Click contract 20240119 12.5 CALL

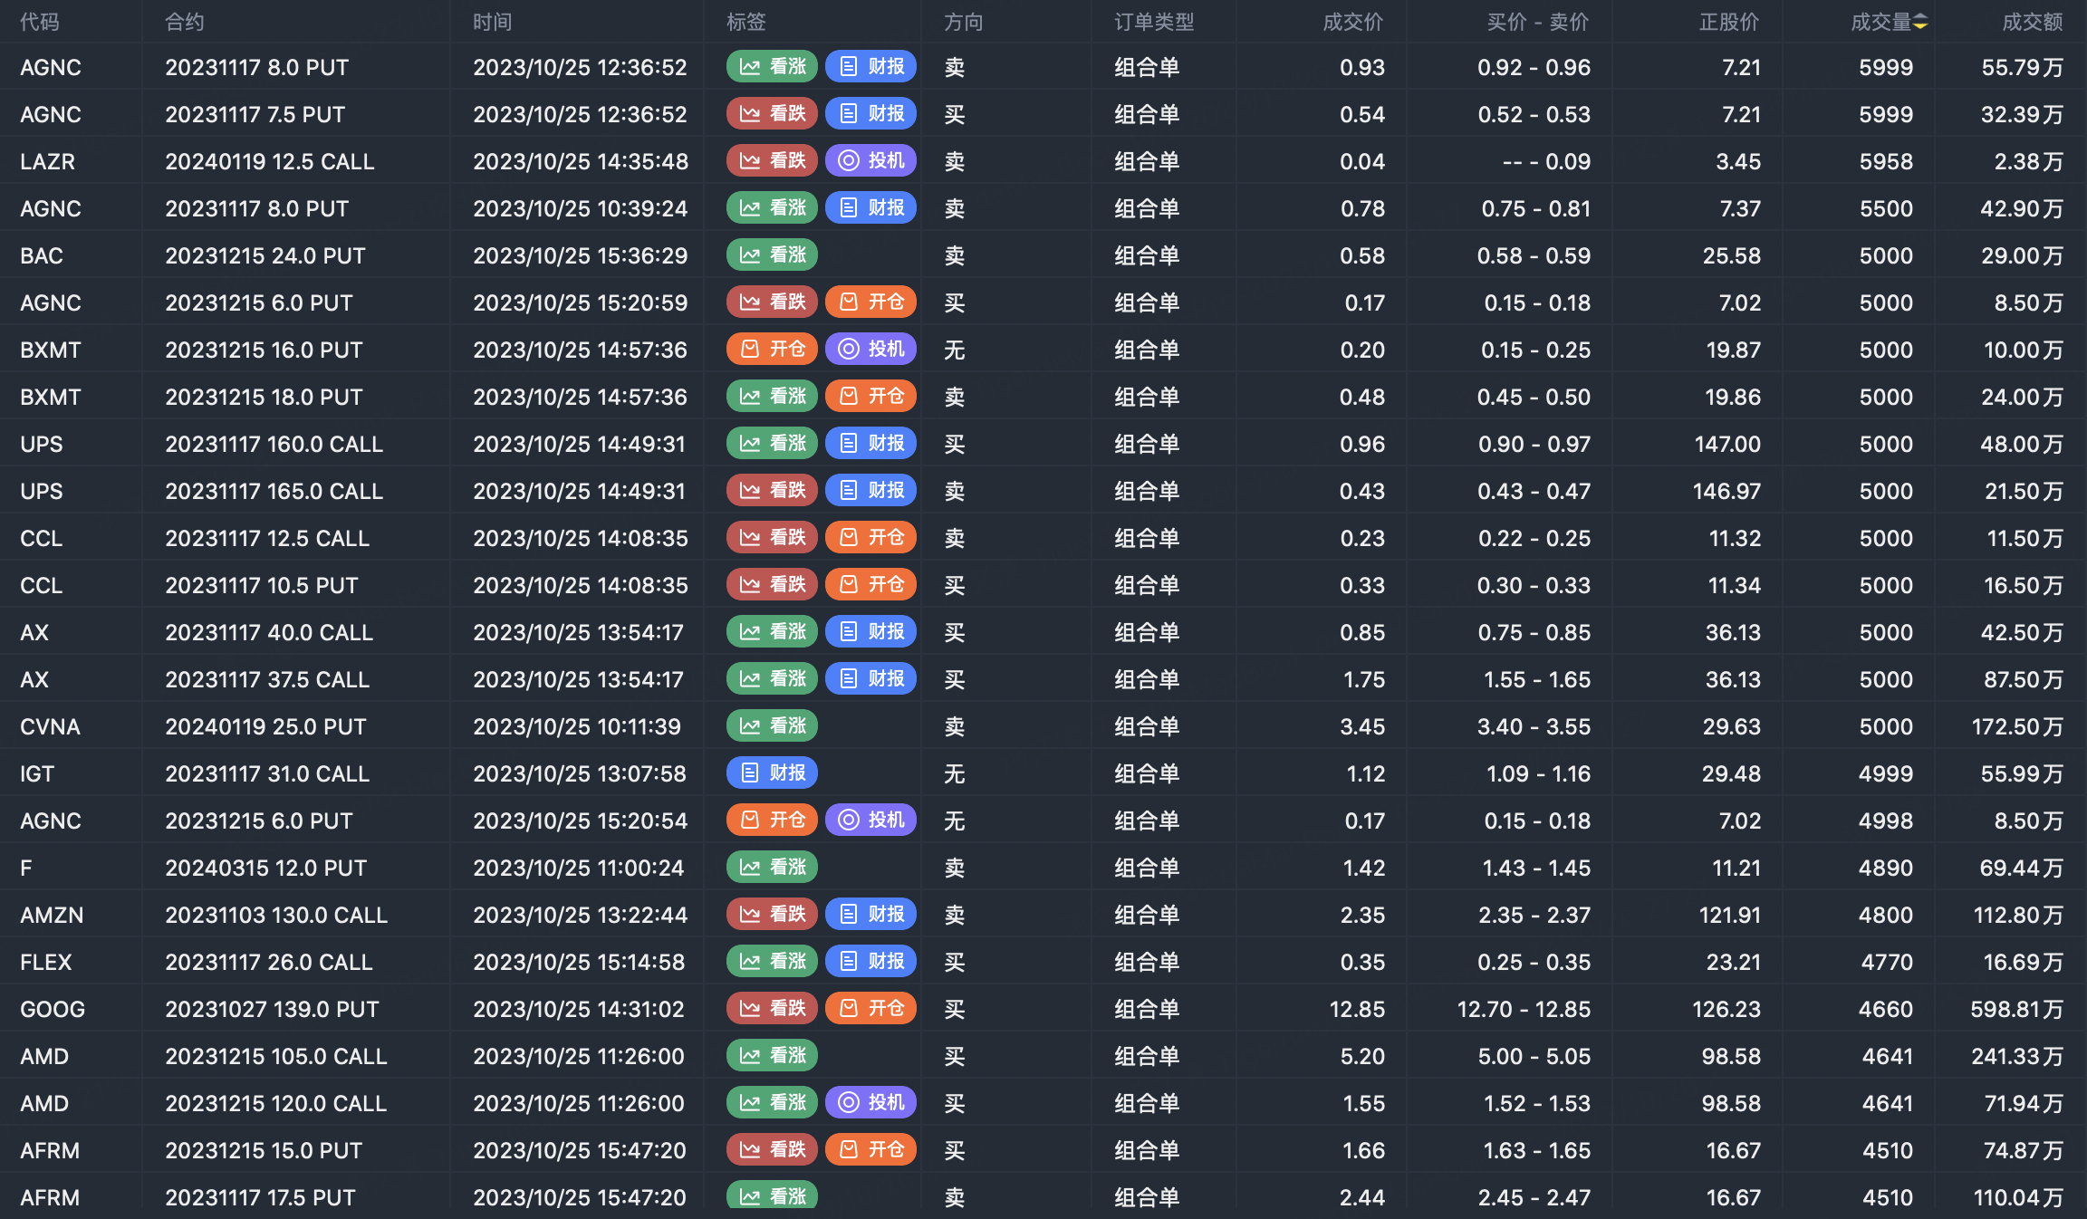pos(270,161)
